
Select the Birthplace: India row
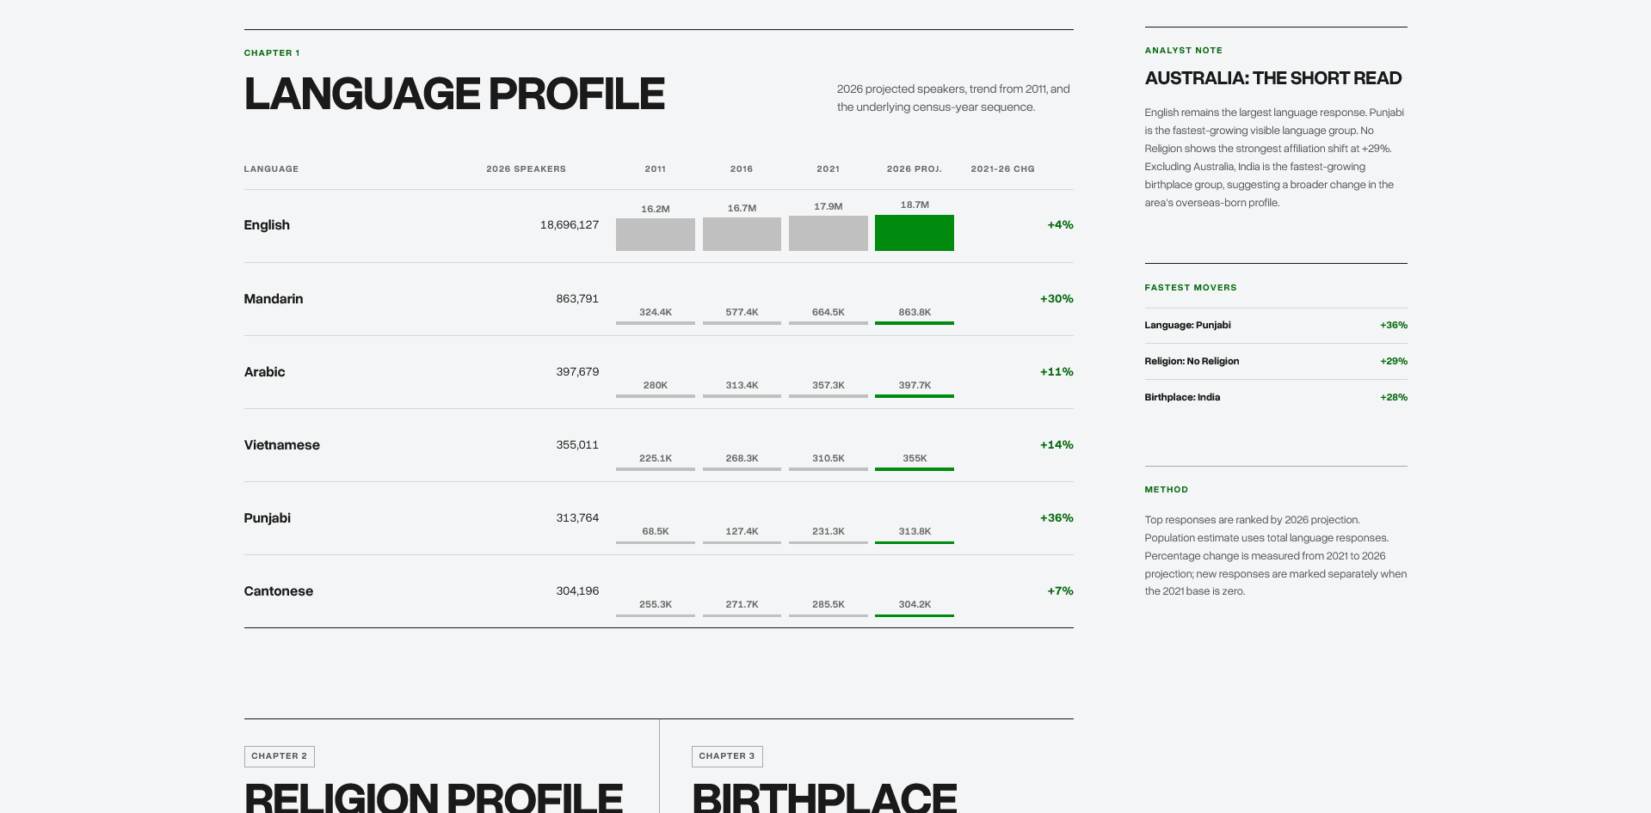click(1276, 398)
